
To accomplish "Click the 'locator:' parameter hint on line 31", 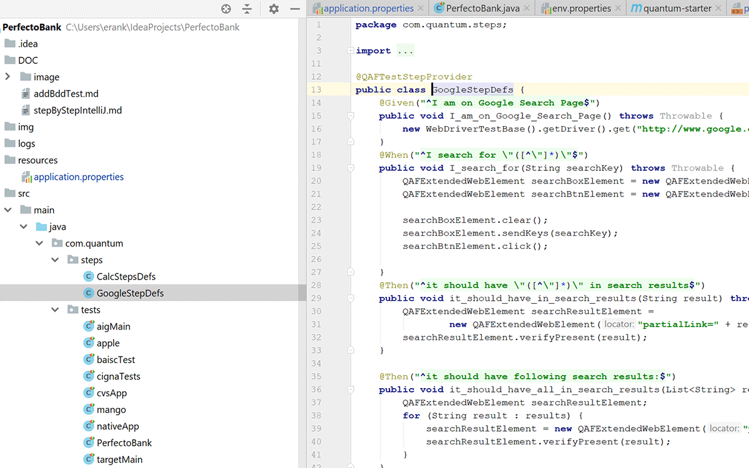I will tap(619, 324).
